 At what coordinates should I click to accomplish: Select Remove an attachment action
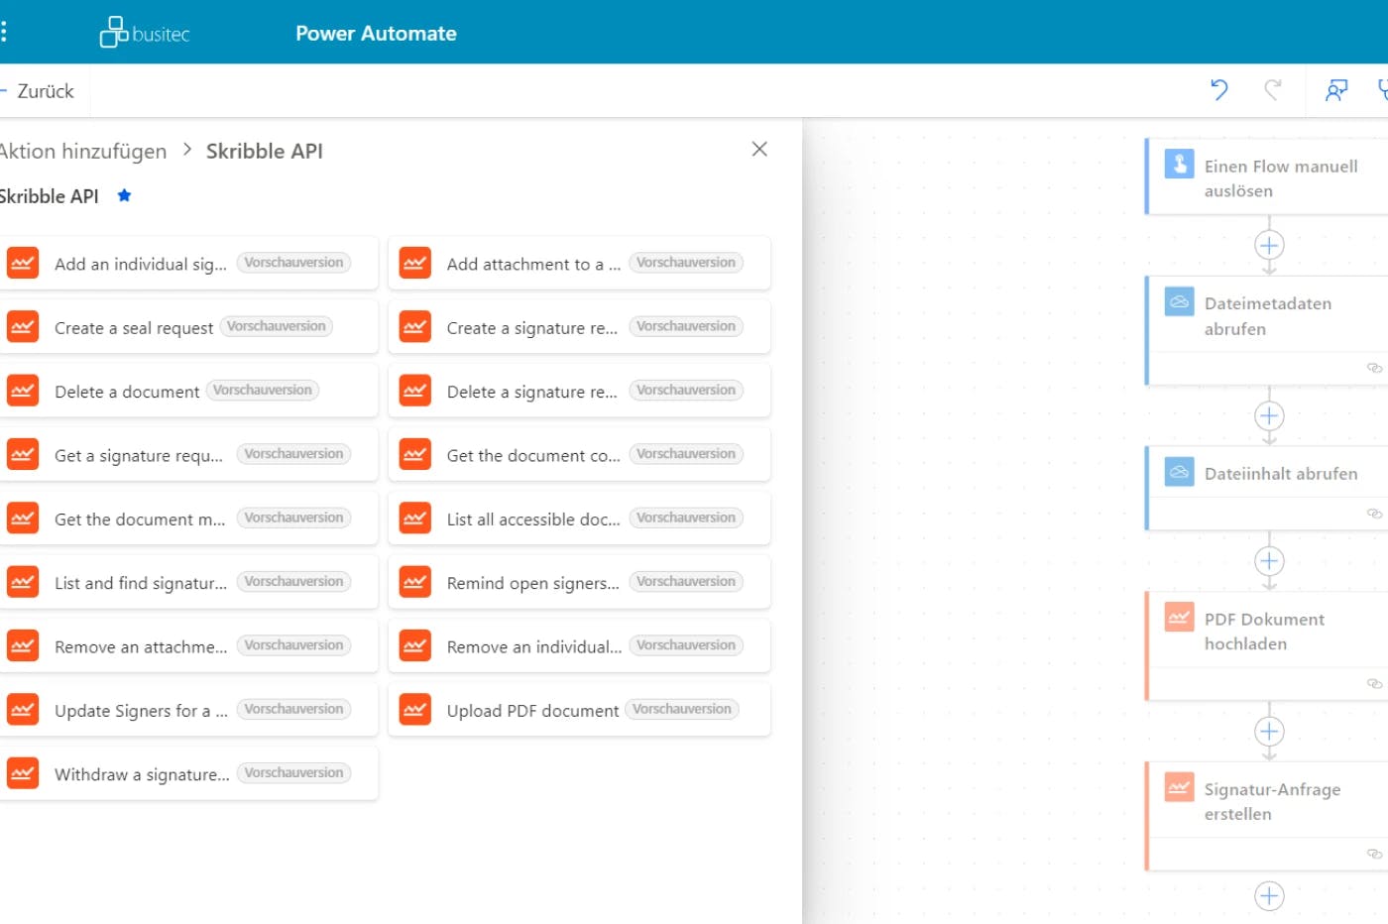click(188, 646)
